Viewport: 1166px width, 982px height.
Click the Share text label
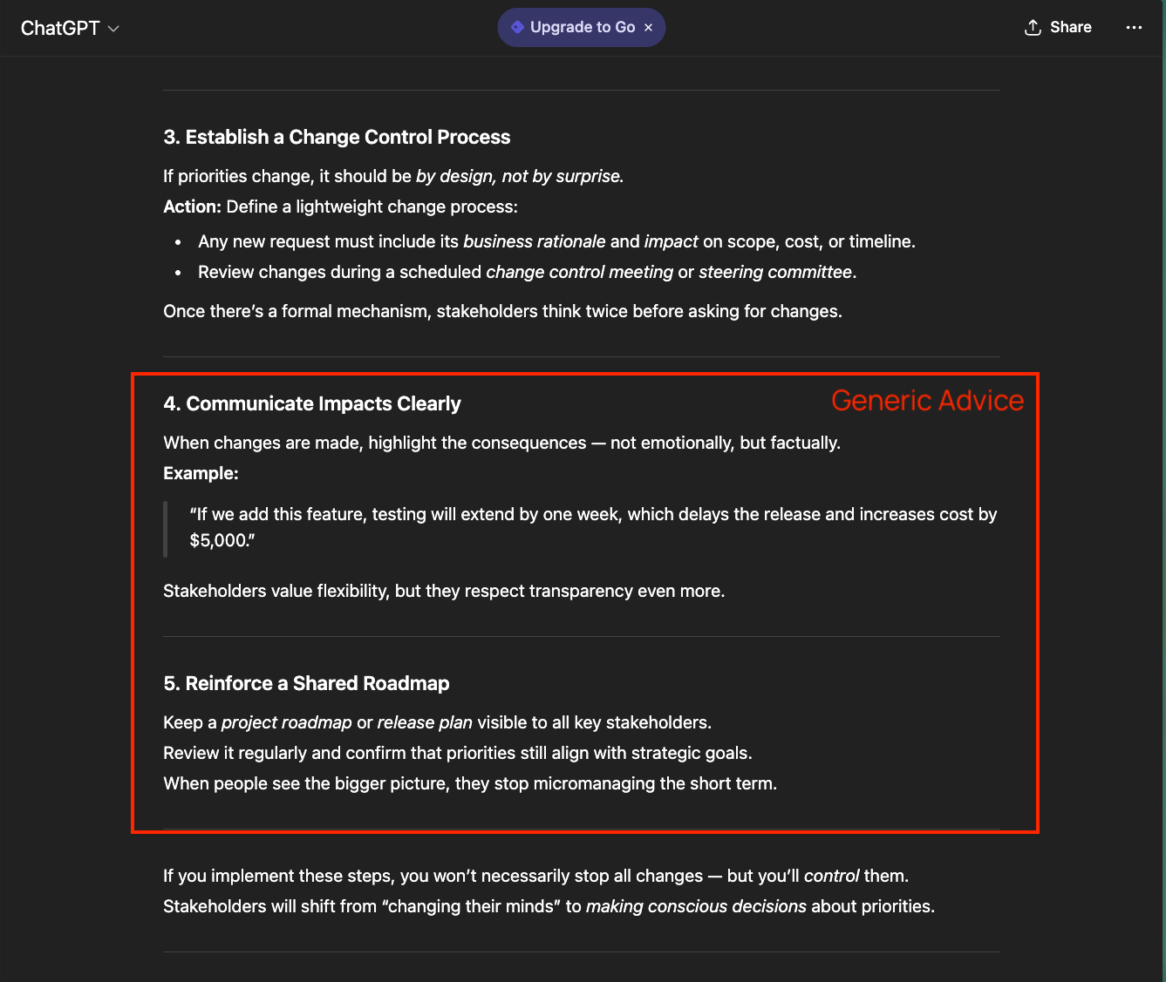(1070, 27)
